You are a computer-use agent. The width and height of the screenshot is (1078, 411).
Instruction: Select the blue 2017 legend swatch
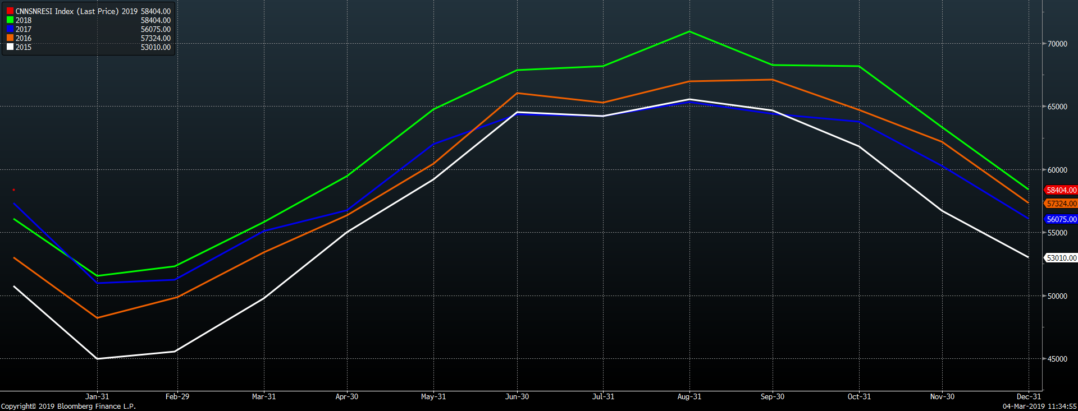[10, 29]
